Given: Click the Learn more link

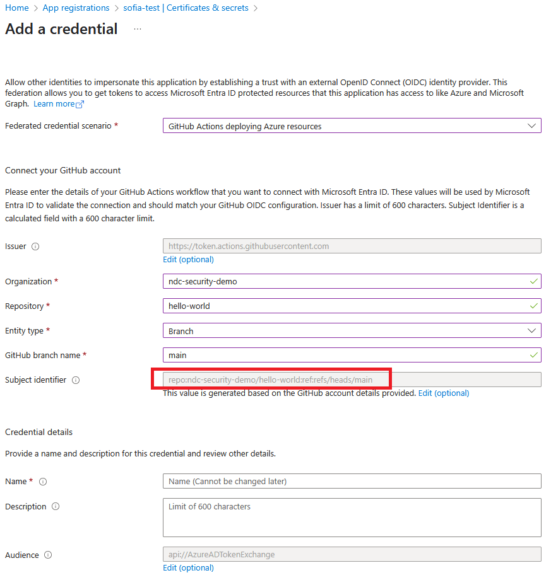Looking at the screenshot, I should tap(54, 103).
